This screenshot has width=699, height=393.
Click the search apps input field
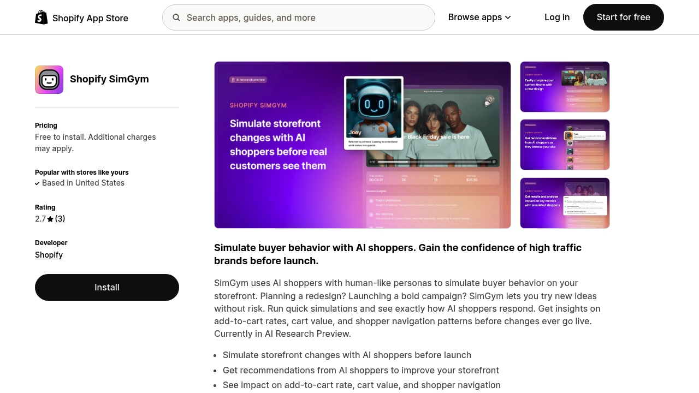tap(298, 17)
